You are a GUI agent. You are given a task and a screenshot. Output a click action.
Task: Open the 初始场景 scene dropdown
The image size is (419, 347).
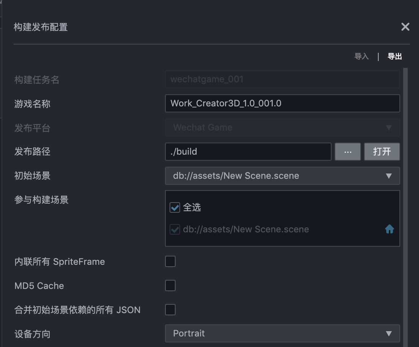(282, 176)
